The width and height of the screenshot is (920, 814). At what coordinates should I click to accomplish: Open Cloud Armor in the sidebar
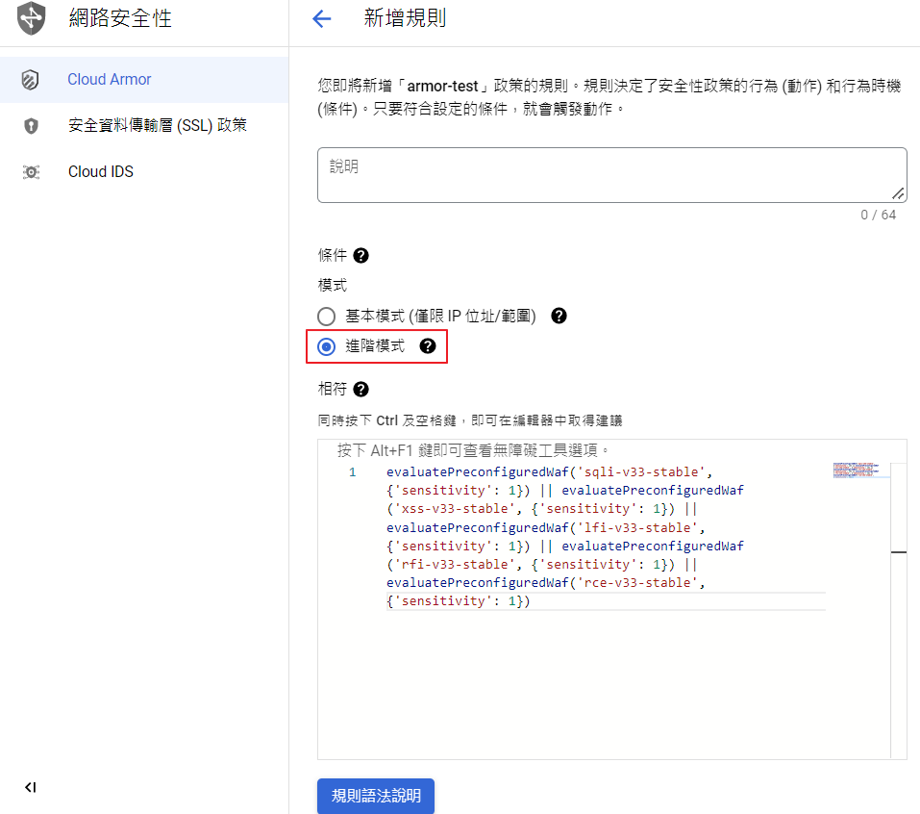pos(110,80)
